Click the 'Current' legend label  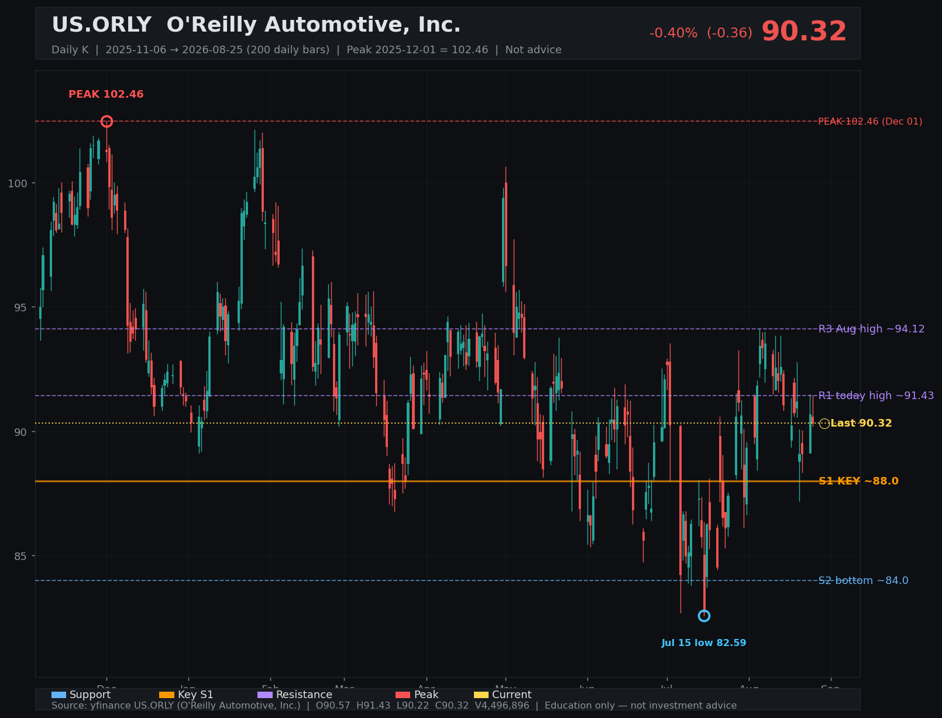(x=512, y=695)
